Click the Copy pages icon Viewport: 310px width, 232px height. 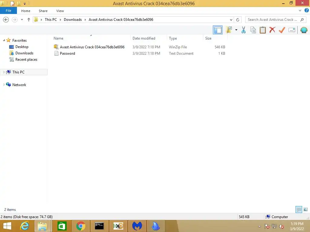coord(253,30)
